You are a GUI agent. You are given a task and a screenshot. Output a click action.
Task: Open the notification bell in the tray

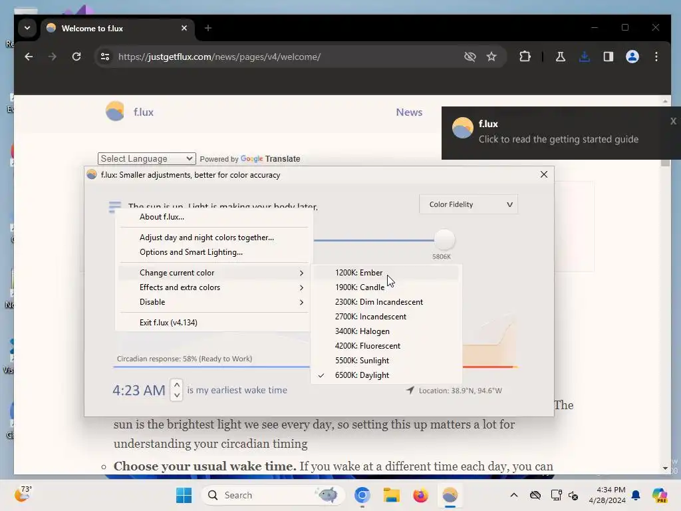coord(636,495)
